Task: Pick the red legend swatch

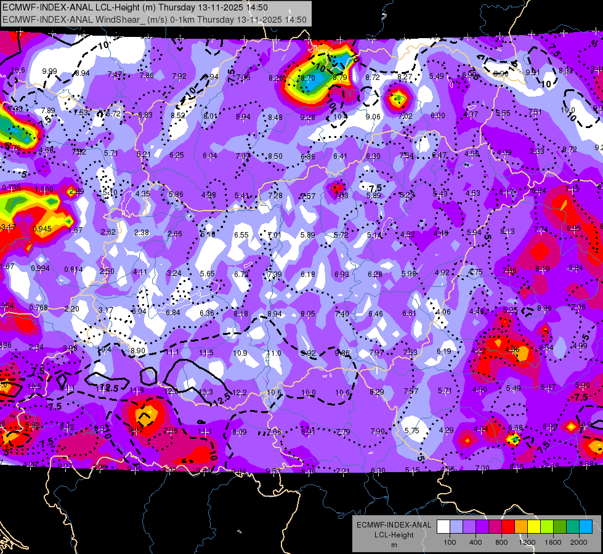Action: pyautogui.click(x=508, y=527)
